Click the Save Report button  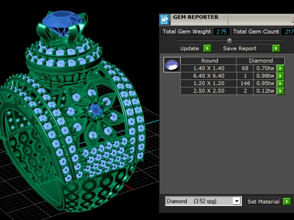(247, 48)
